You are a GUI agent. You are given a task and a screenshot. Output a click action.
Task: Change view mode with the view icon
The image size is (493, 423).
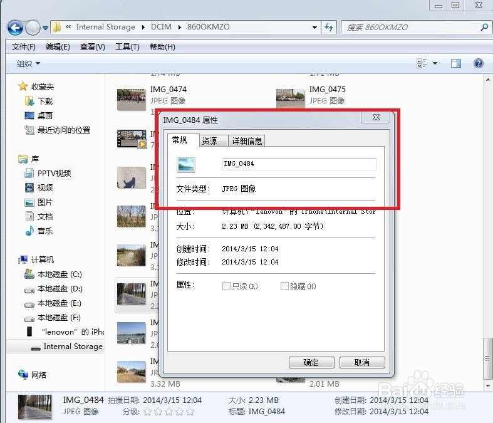pos(422,63)
